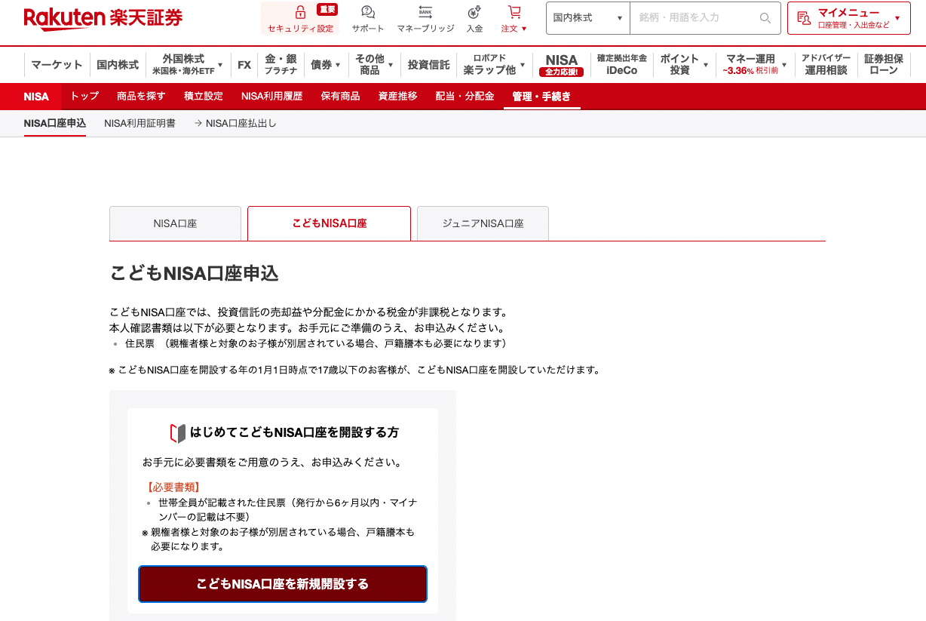Viewport: 926px width, 621px height.
Task: Focus the 銘柄・用語を入力 search field
Action: [694, 18]
